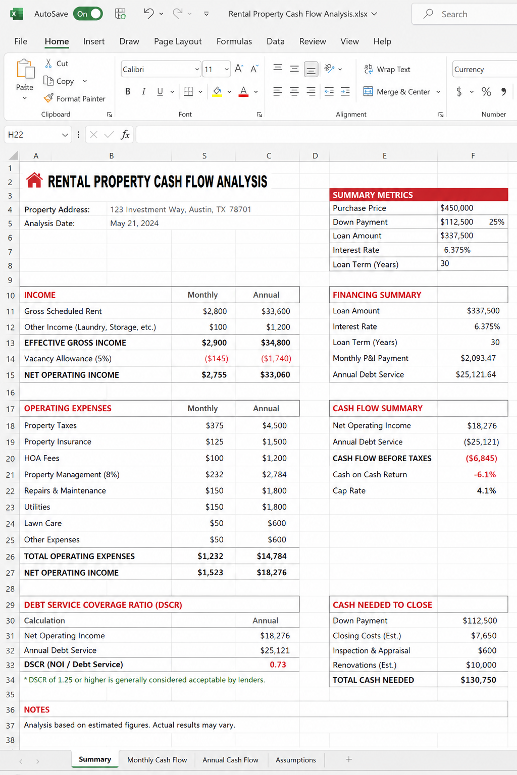Open the Font settings dialog launcher

[x=260, y=115]
